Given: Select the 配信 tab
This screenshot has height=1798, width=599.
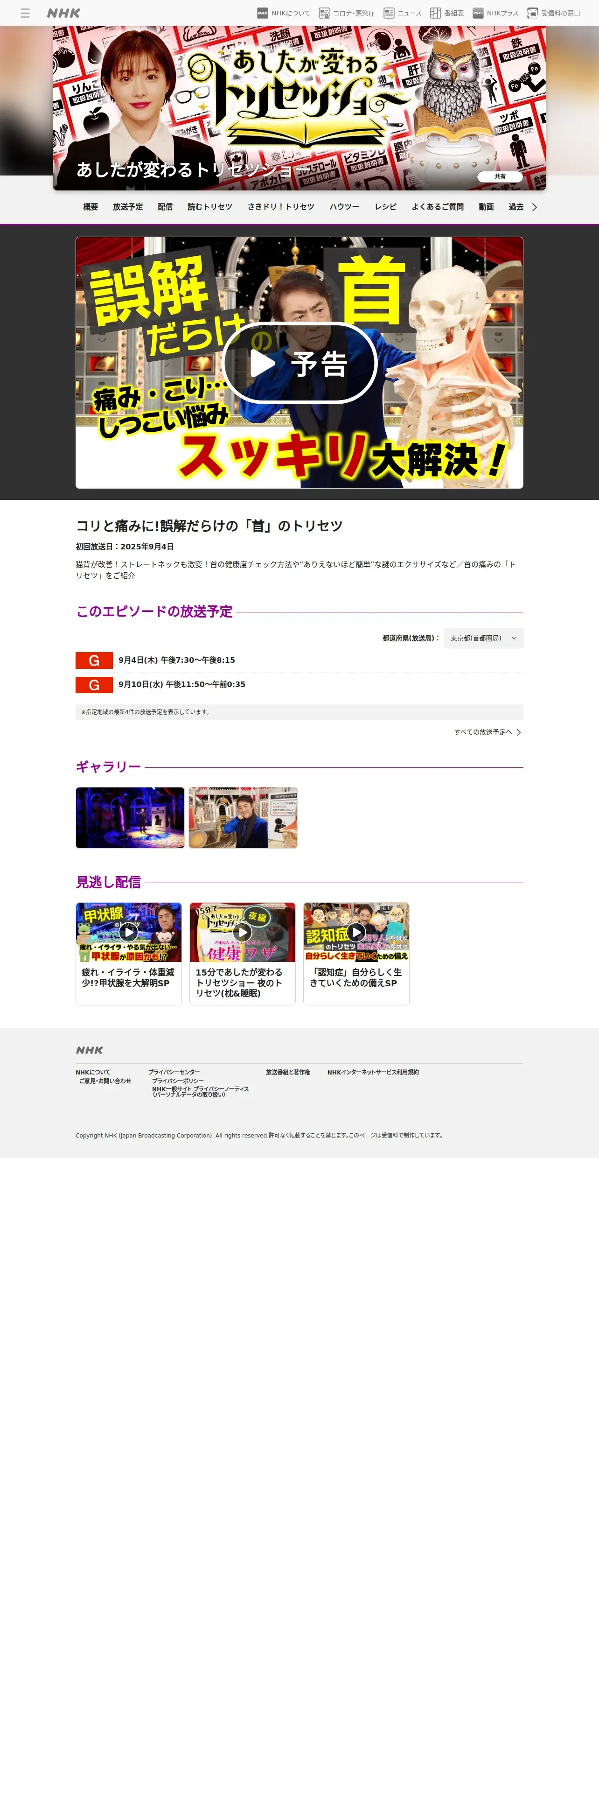Looking at the screenshot, I should point(165,207).
